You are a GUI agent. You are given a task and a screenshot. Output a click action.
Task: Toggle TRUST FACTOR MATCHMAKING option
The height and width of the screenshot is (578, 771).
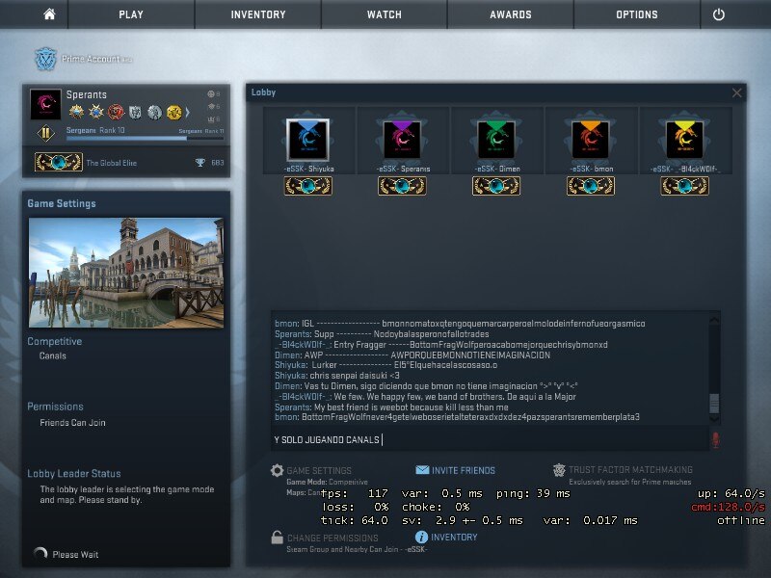click(x=623, y=470)
